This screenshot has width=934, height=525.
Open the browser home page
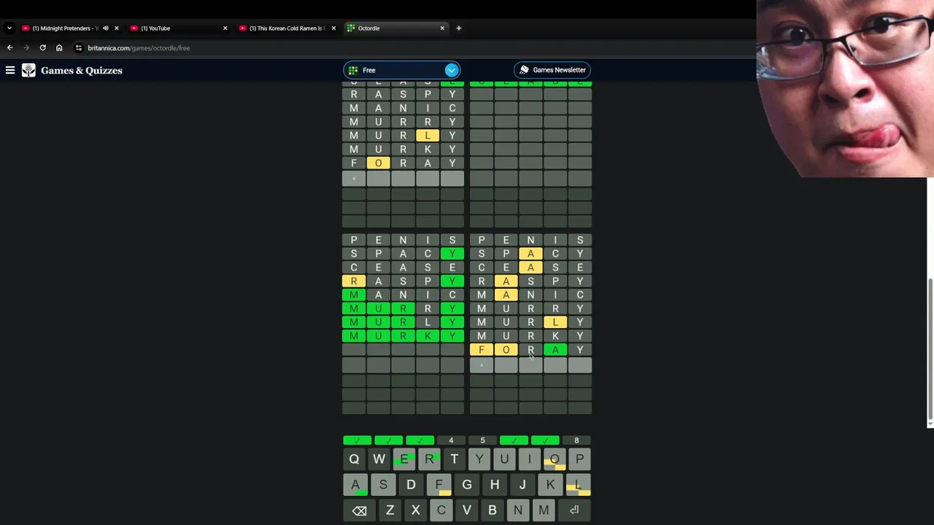tap(59, 47)
